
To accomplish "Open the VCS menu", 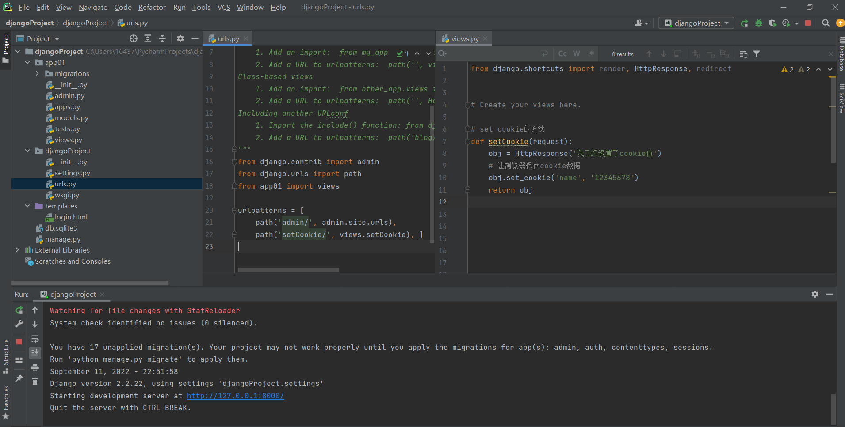I will pyautogui.click(x=224, y=7).
